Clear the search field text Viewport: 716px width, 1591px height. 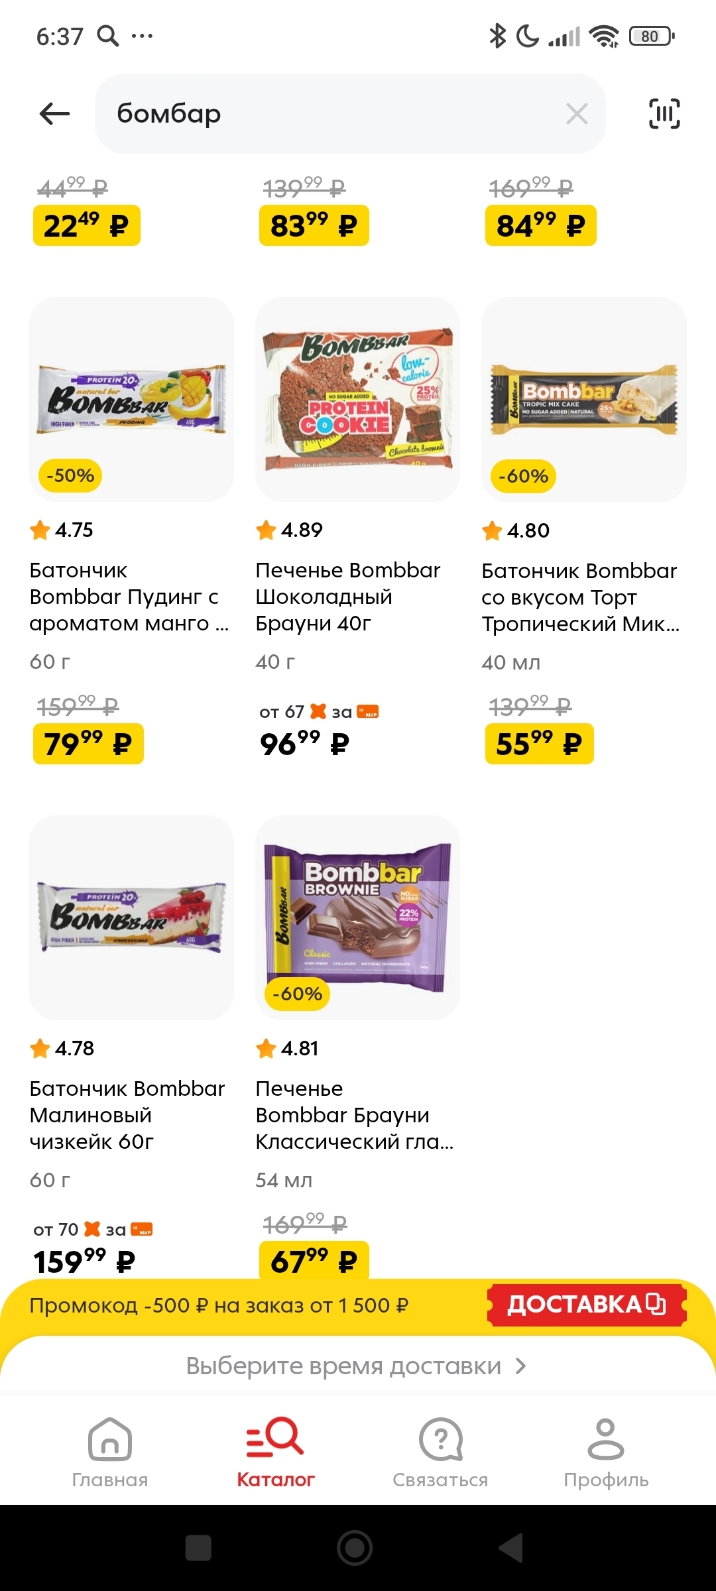(x=577, y=114)
